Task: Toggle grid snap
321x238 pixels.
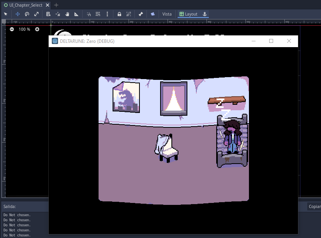Action: 98,14
